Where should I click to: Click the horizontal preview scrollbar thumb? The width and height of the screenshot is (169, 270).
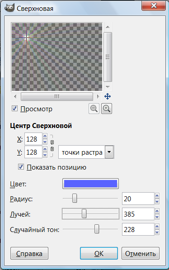[x=57, y=96]
